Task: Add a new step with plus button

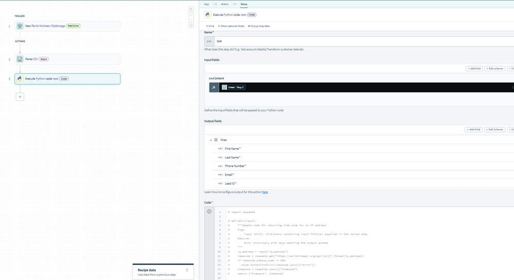Action: click(x=20, y=97)
